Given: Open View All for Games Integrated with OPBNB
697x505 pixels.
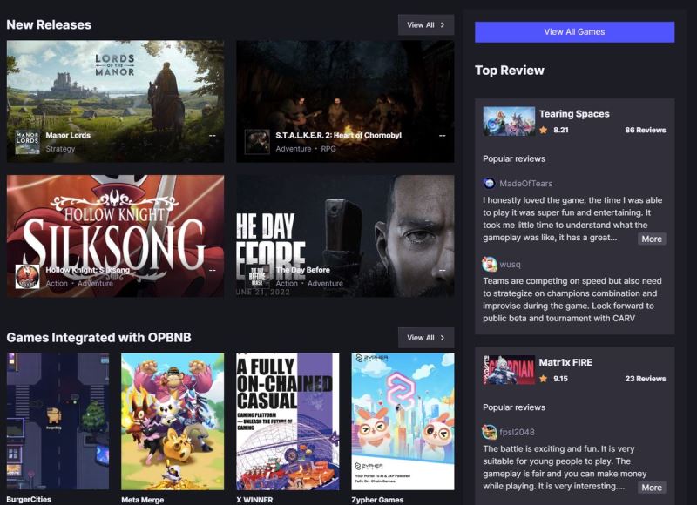Looking at the screenshot, I should 426,338.
